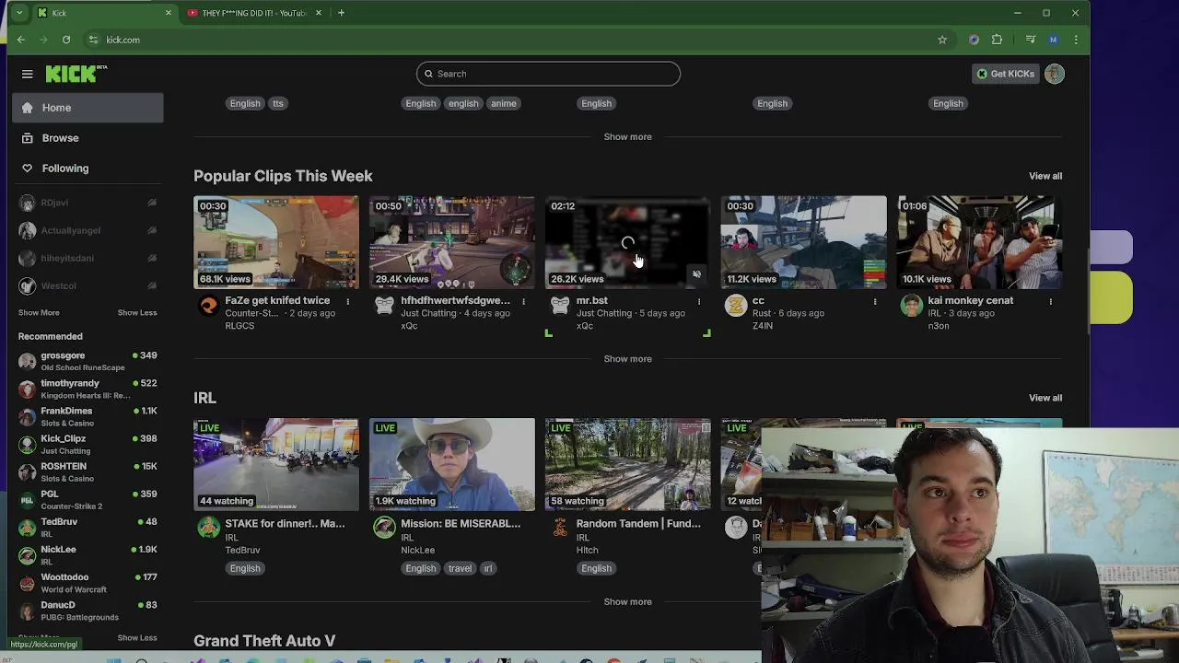Viewport: 1179px width, 663px height.
Task: Select the irl tag under NickLee
Action: (x=488, y=568)
